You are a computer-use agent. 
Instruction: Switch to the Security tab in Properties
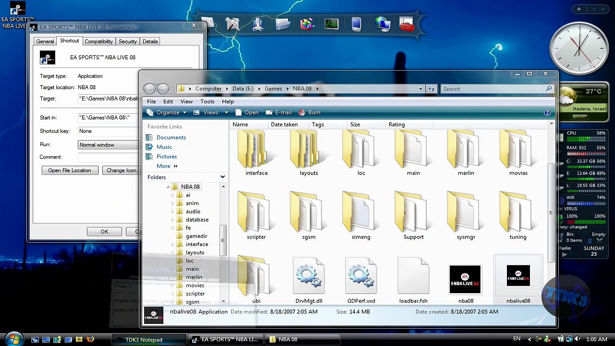[128, 41]
